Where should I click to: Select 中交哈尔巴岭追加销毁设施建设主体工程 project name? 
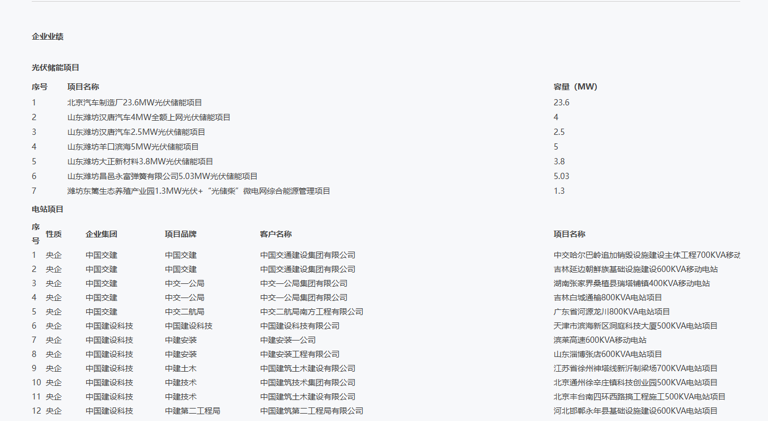pyautogui.click(x=647, y=255)
